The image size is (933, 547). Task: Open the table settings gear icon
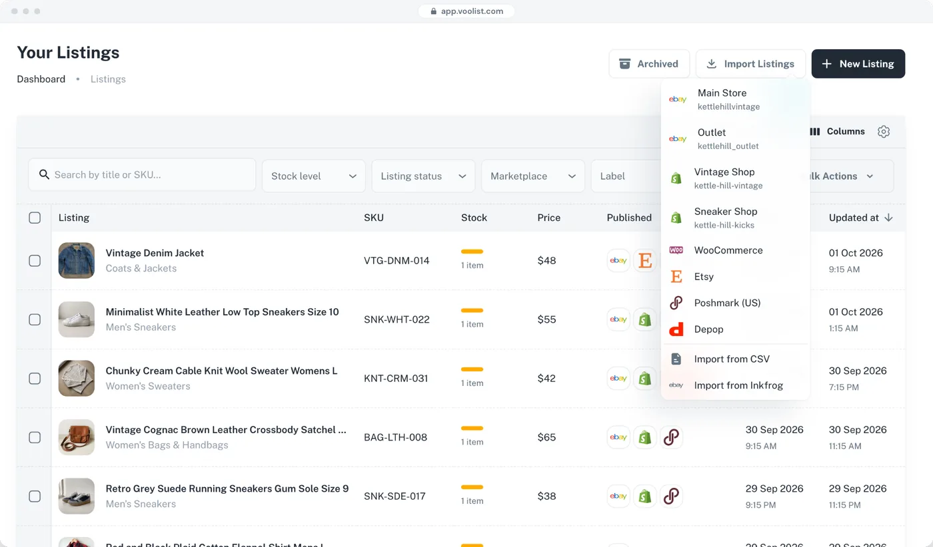pyautogui.click(x=884, y=132)
